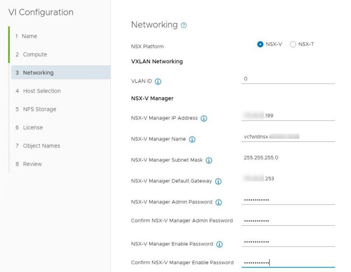
Task: Select the NSX-V platform radio button
Action: tap(260, 44)
